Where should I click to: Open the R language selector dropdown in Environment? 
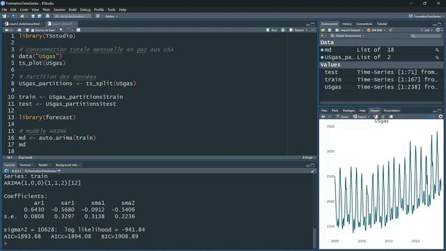click(323, 36)
